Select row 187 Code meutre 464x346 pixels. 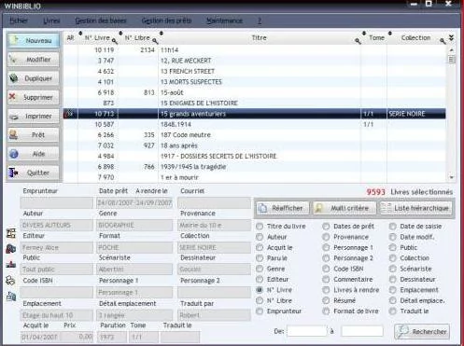(255, 135)
